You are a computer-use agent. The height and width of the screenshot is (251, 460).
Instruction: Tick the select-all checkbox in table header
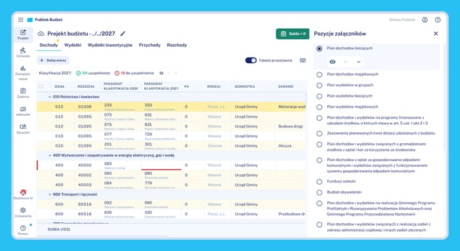(x=41, y=86)
